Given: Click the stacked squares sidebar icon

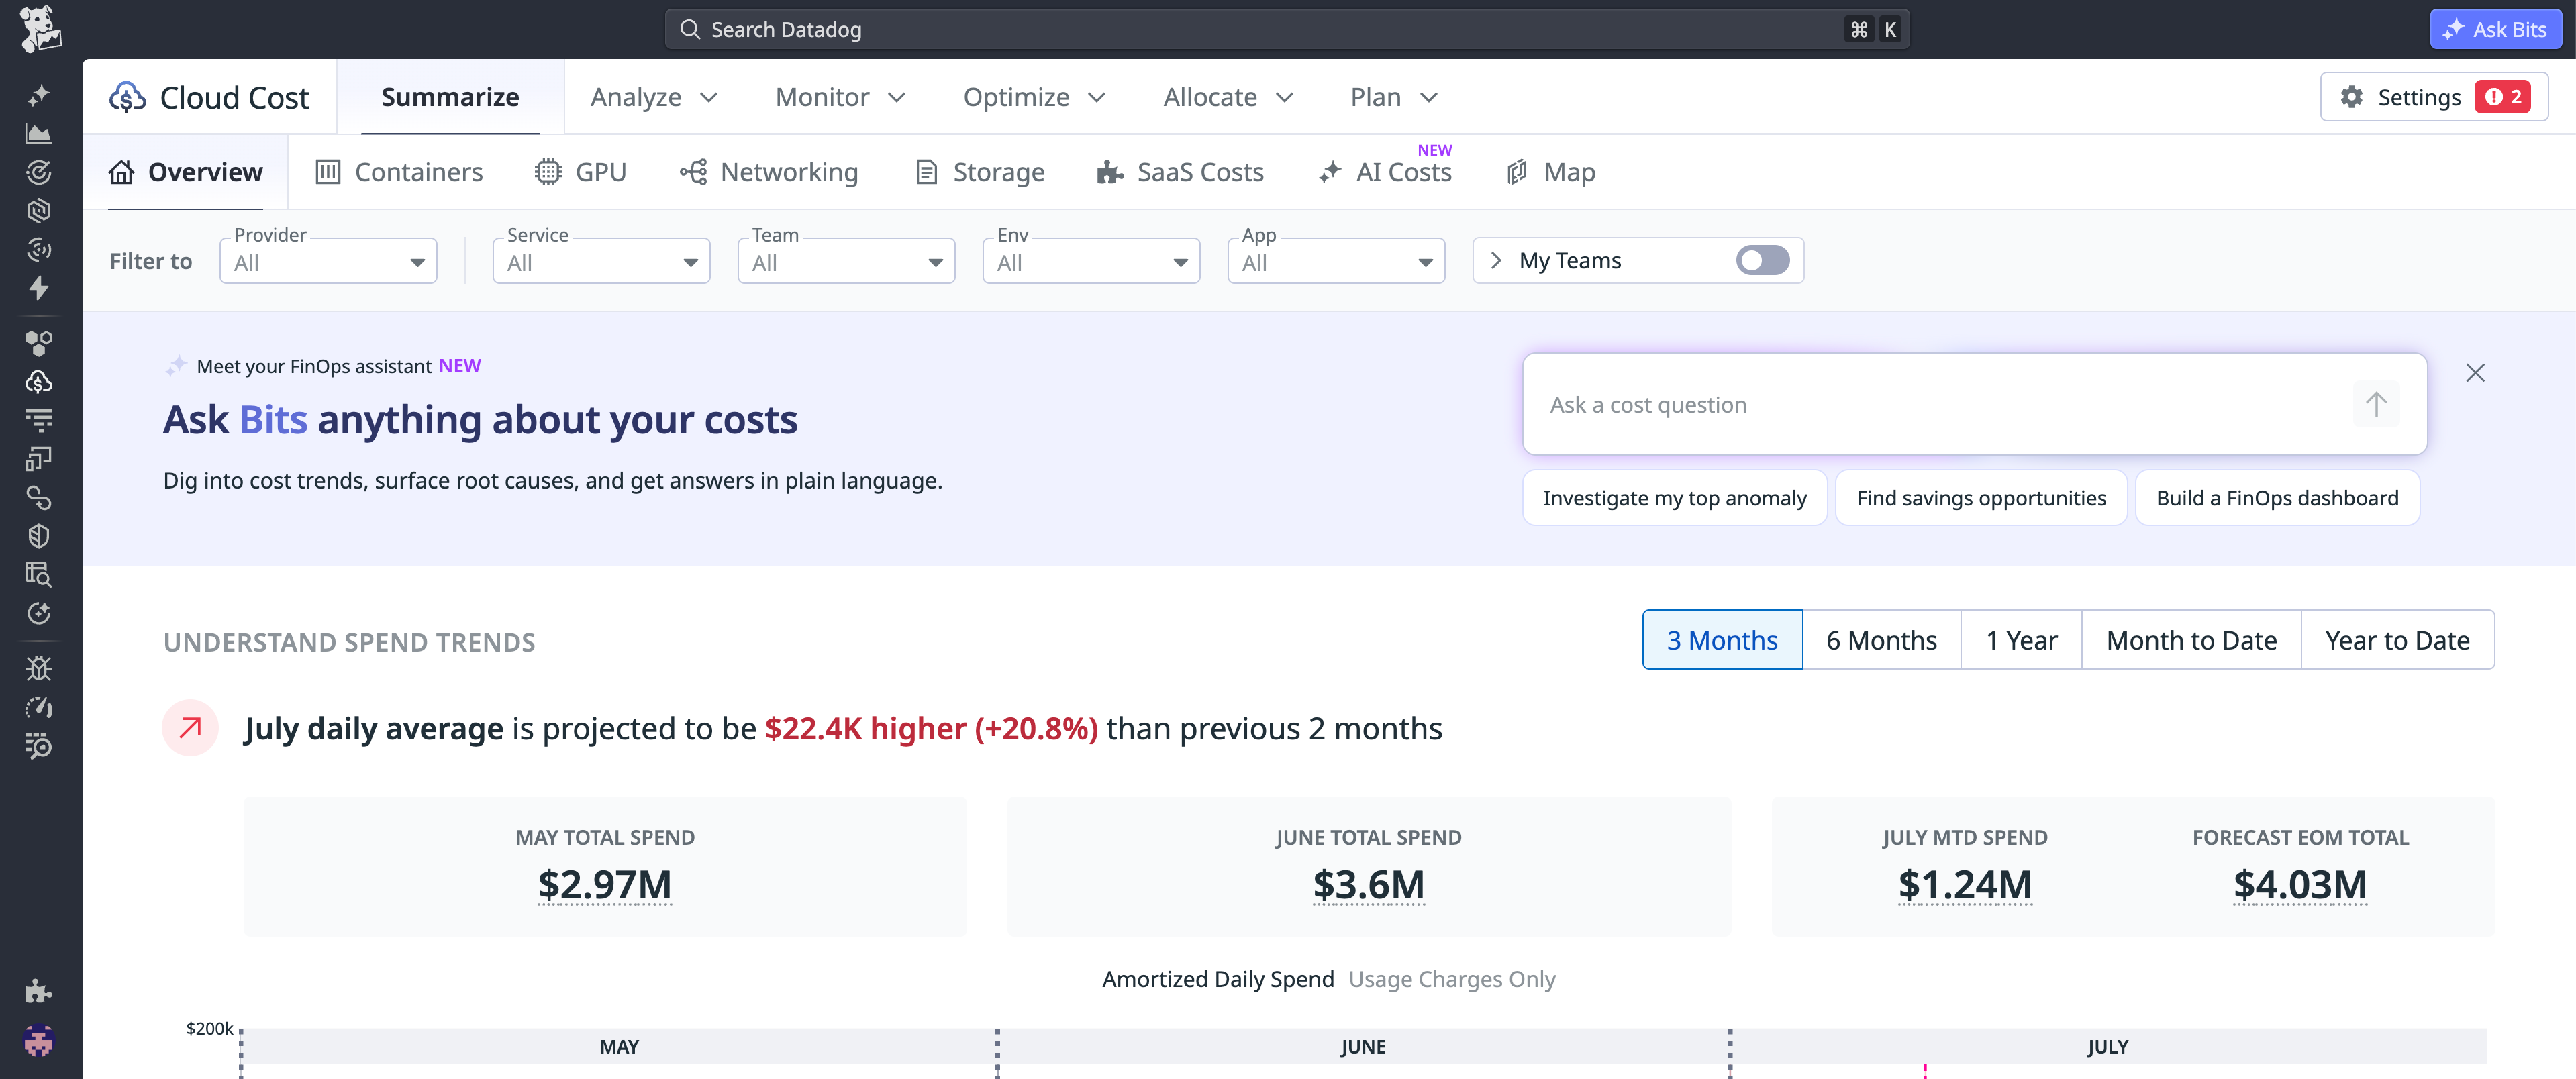Looking at the screenshot, I should click(39, 459).
